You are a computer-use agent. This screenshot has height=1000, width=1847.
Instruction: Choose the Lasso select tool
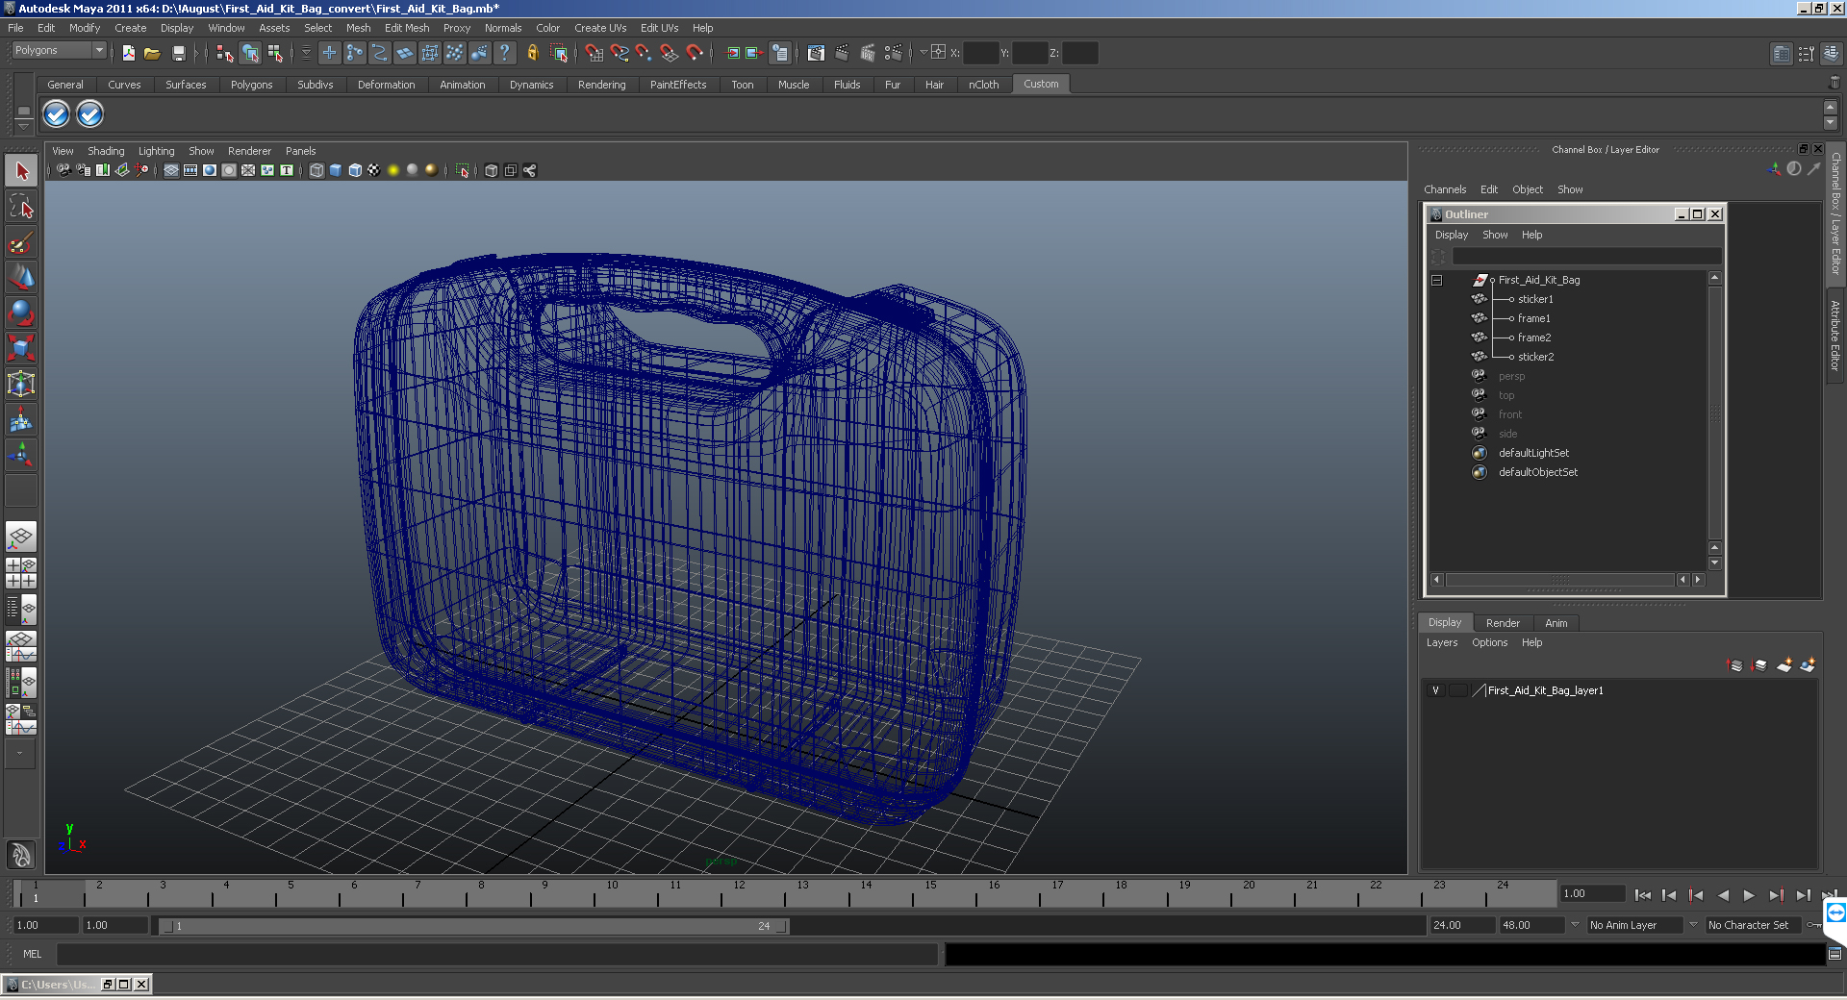pos(21,207)
